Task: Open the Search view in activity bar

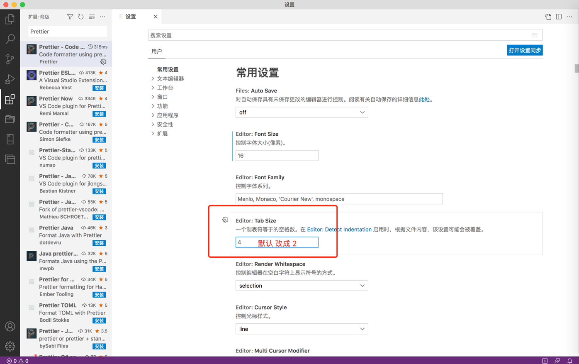Action: (x=10, y=39)
